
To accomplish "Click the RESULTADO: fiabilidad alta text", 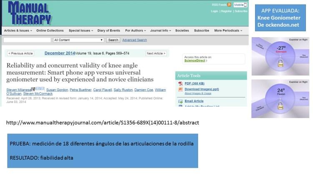I will point(42,158).
